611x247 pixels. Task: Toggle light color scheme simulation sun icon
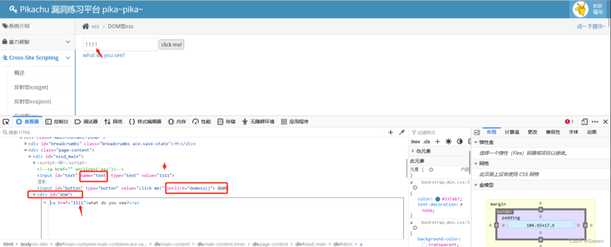448,142
